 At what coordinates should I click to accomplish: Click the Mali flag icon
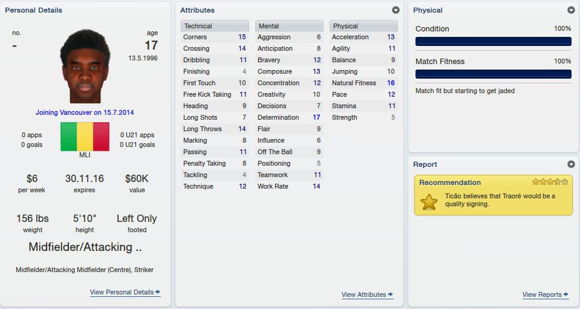tap(85, 137)
